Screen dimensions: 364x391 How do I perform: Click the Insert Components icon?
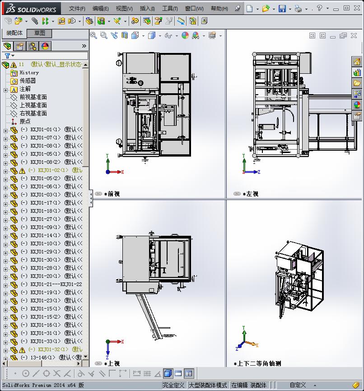(19, 21)
